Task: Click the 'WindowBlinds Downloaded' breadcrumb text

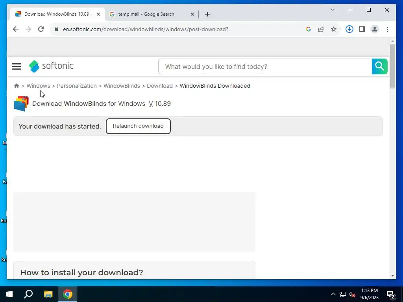Action: pyautogui.click(x=215, y=86)
